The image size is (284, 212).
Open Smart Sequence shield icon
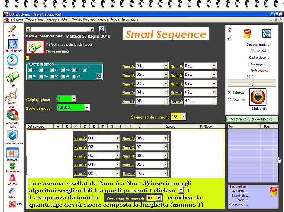[13, 136]
